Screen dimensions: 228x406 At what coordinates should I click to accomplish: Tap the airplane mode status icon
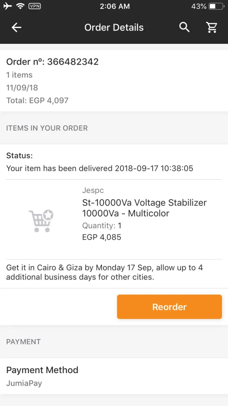[x=7, y=6]
